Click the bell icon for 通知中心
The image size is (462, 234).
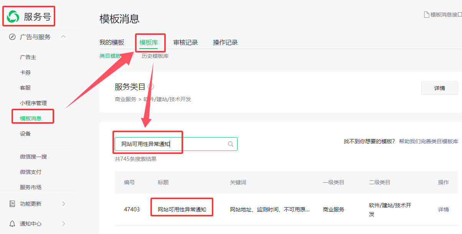(x=12, y=224)
